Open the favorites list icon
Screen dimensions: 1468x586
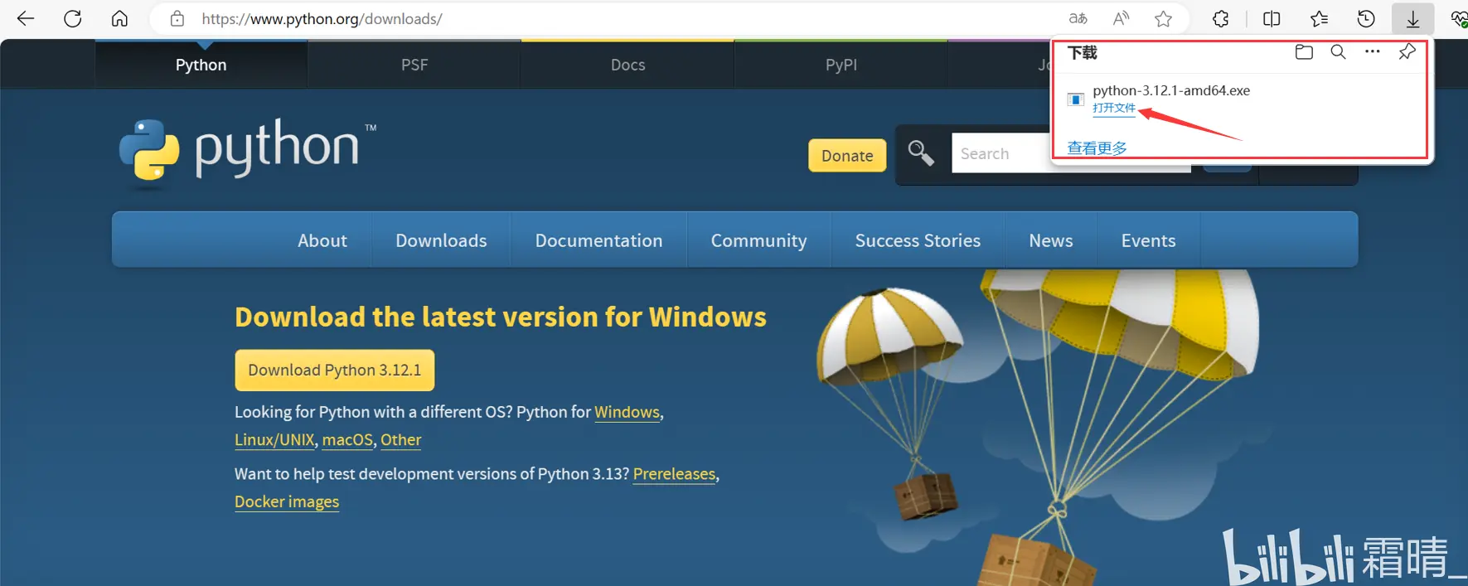[1319, 18]
